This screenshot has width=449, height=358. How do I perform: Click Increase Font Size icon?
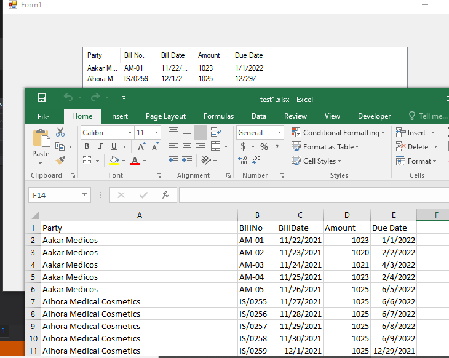141,146
